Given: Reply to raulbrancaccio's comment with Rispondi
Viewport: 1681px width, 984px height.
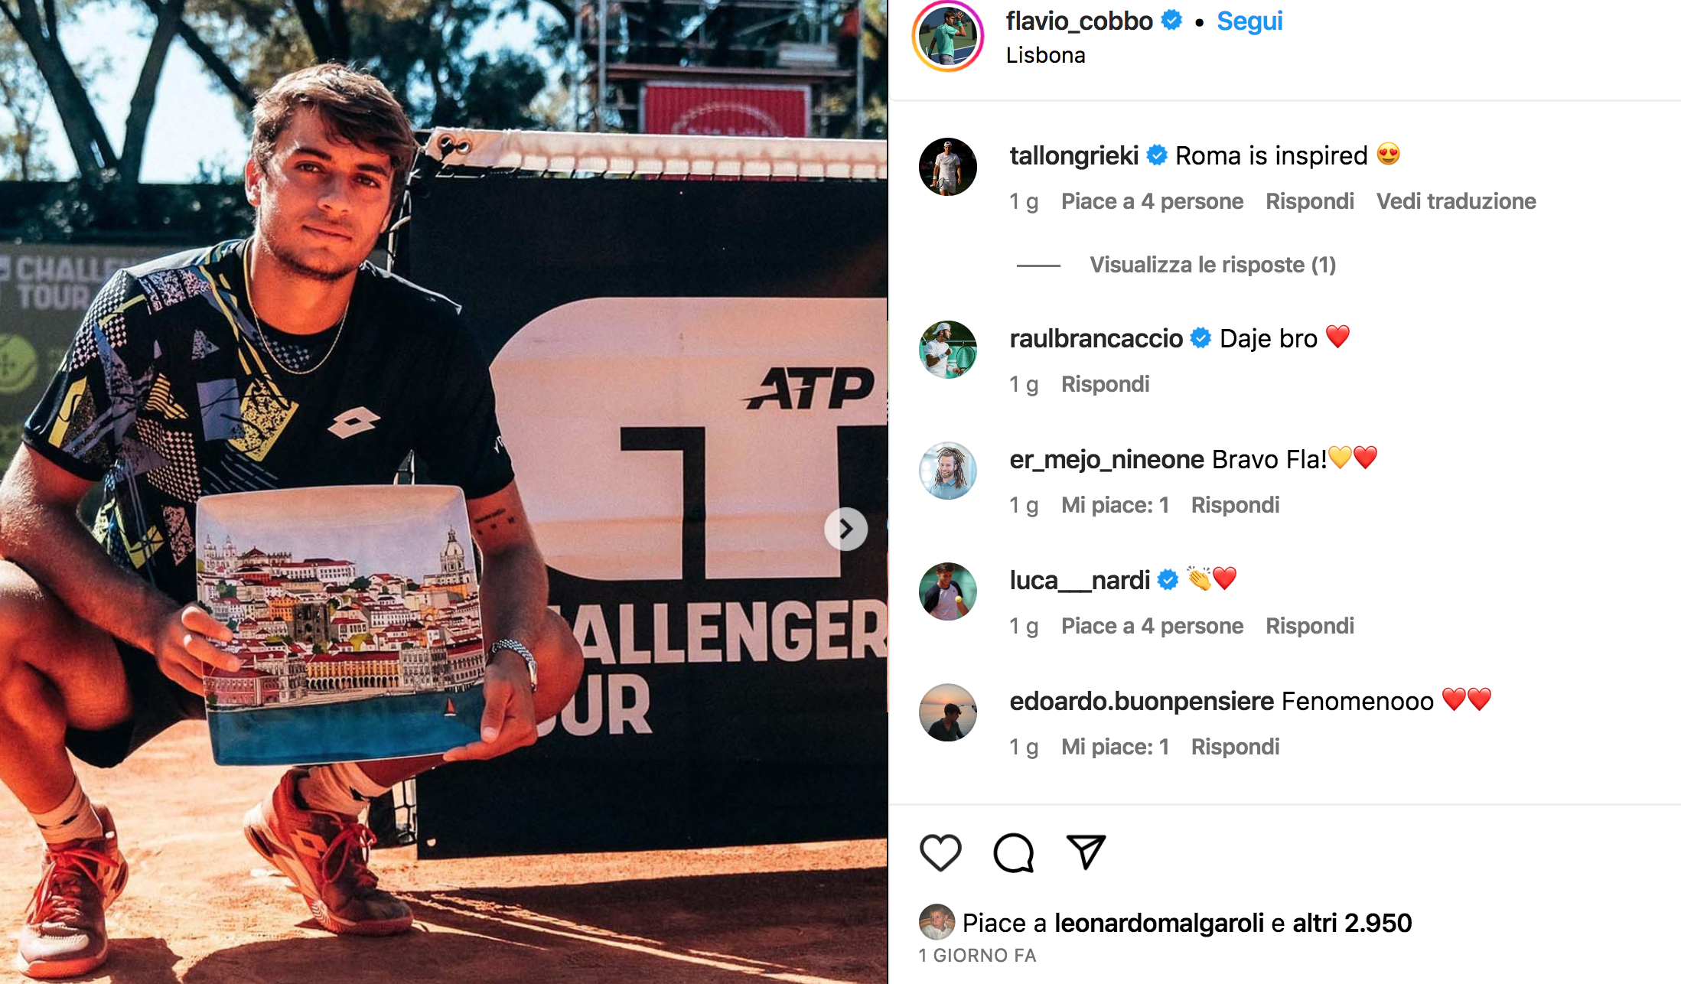Looking at the screenshot, I should coord(1105,384).
